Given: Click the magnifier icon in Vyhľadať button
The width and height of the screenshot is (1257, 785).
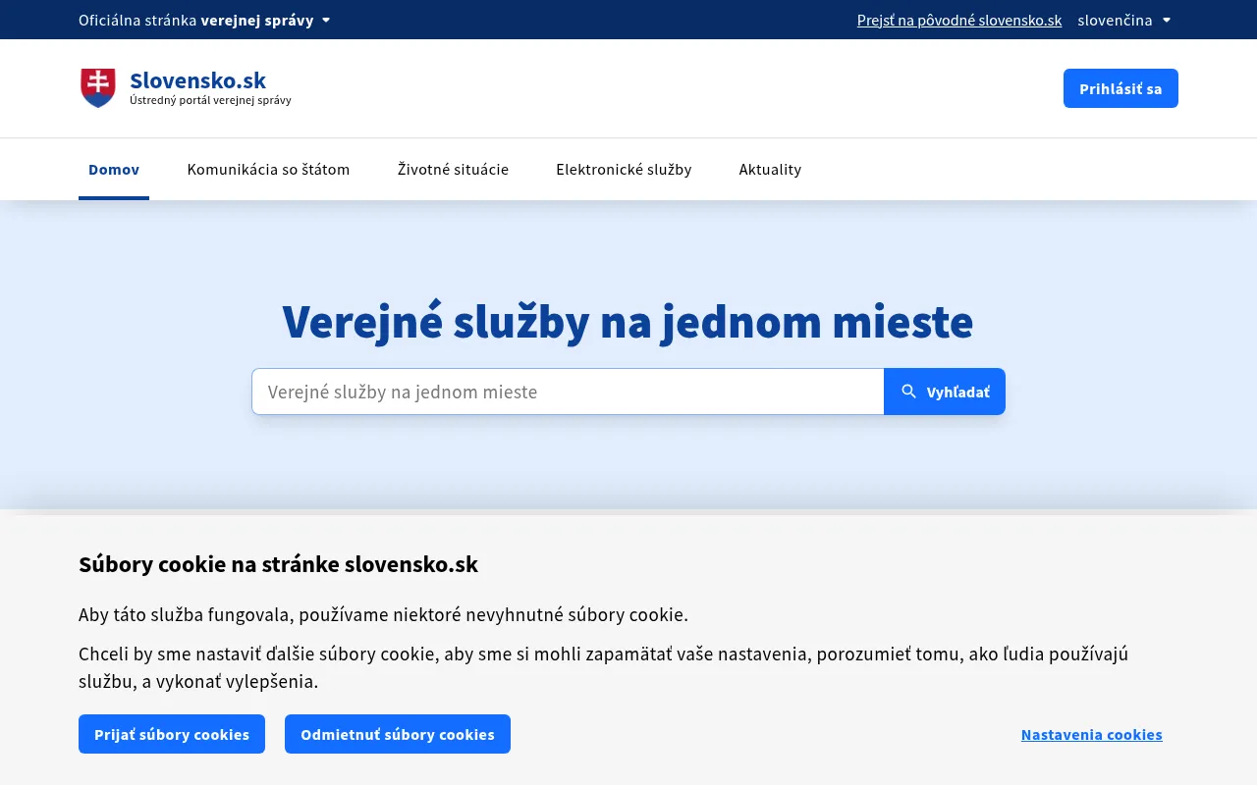Looking at the screenshot, I should [908, 392].
